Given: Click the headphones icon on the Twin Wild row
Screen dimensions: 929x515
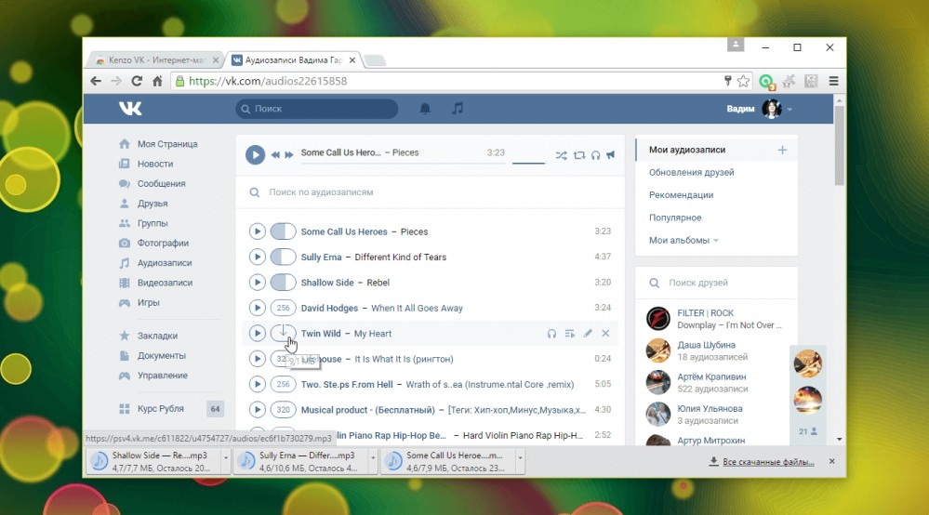Looking at the screenshot, I should 551,334.
